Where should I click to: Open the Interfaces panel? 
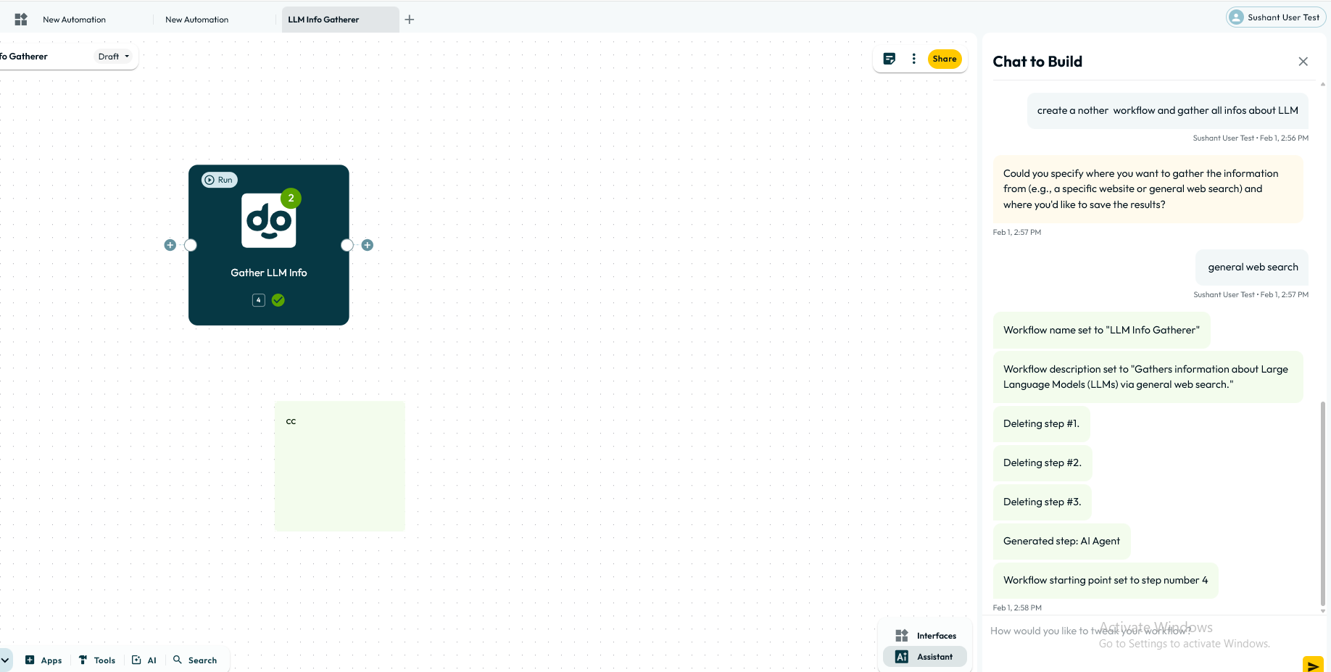coord(925,636)
